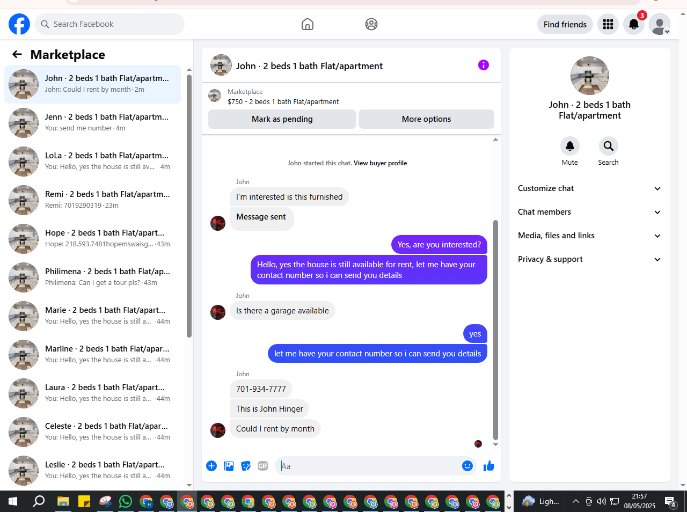Open the $750 Marketplace listing link
Viewport: 687px width, 512px height.
click(283, 101)
